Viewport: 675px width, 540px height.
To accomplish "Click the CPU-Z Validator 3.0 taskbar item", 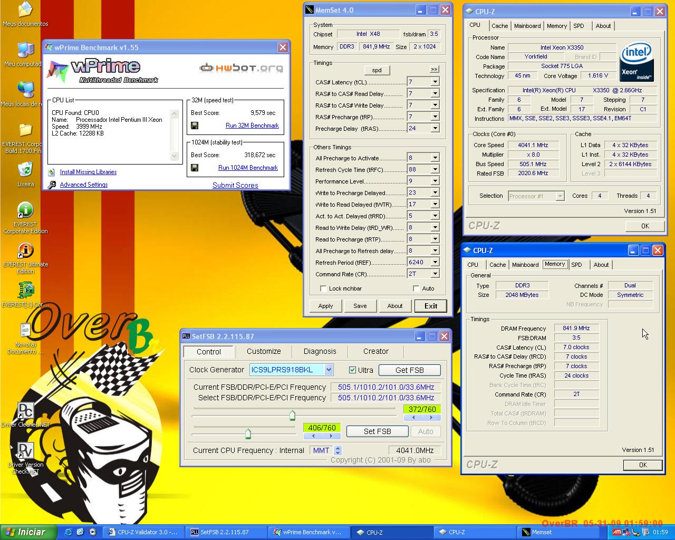I will [x=143, y=532].
